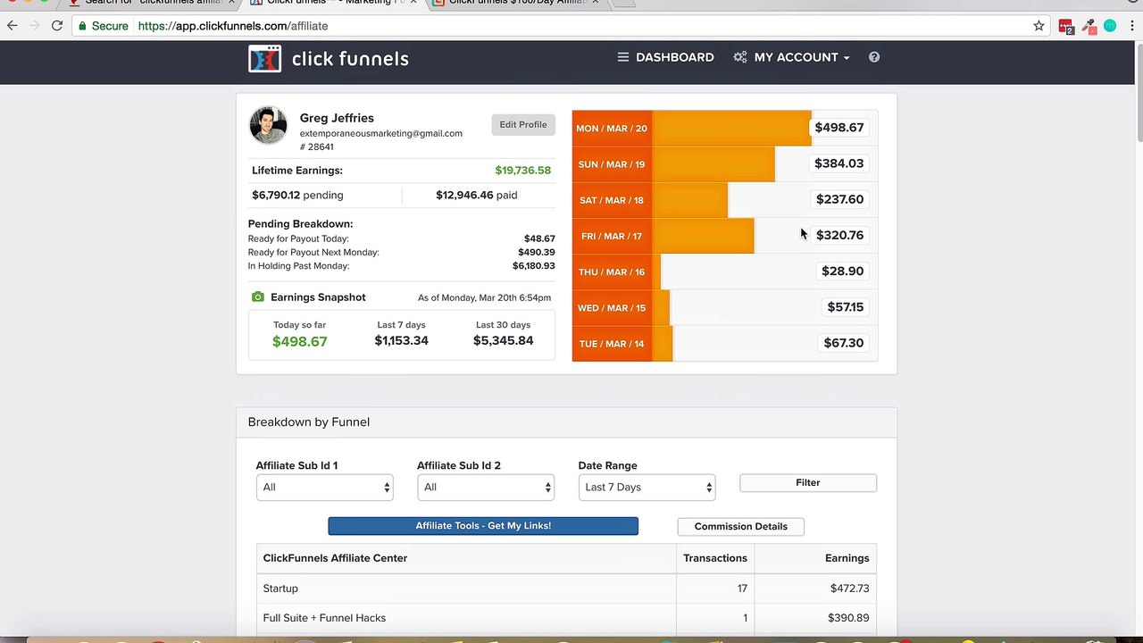Expand the Affiliate Sub Id 2 dropdown
Viewport: 1143px width, 643px height.
tap(486, 488)
